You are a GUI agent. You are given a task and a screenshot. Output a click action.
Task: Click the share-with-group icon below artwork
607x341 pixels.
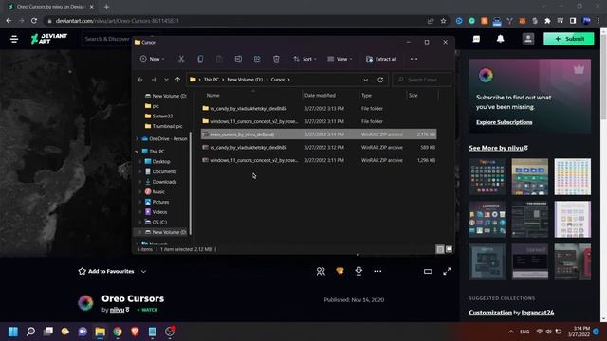point(321,272)
